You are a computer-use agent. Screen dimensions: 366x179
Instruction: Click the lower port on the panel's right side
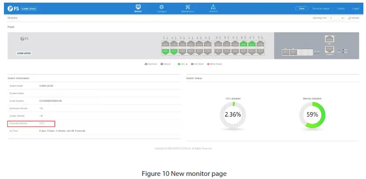coord(330,50)
